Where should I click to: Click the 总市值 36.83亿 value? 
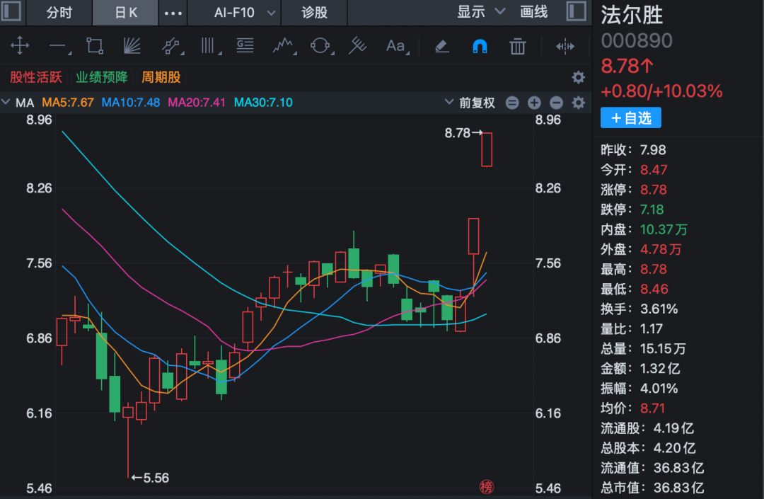pyautogui.click(x=678, y=488)
